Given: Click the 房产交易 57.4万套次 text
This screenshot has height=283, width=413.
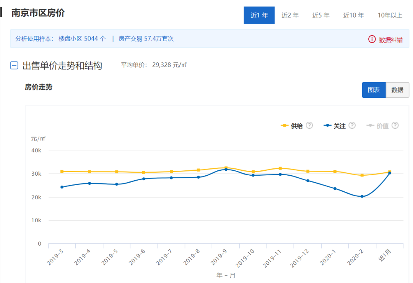Looking at the screenshot, I should [x=146, y=39].
